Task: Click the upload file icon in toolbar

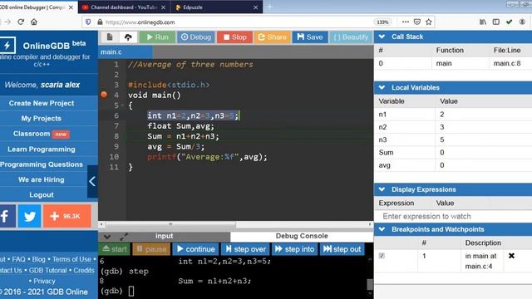Action: point(128,37)
